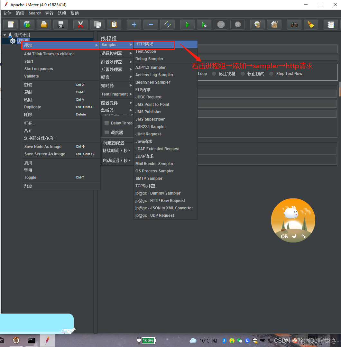Viewport: 341px width, 347px height.
Task: Click the Open file folder icon
Action: [44, 24]
